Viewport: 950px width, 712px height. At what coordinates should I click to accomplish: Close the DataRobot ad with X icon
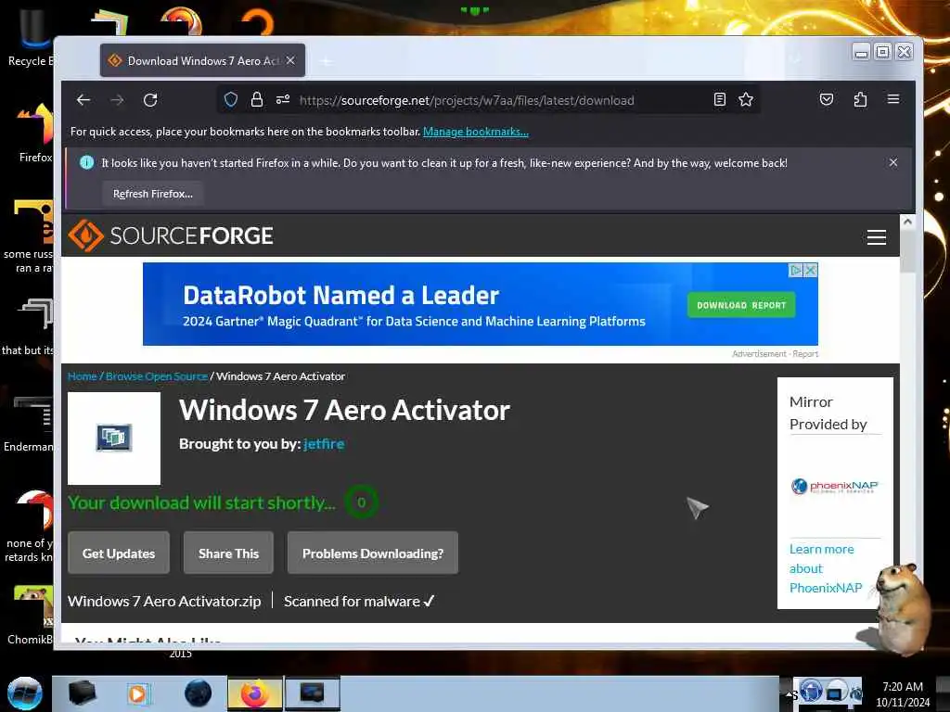click(x=811, y=270)
